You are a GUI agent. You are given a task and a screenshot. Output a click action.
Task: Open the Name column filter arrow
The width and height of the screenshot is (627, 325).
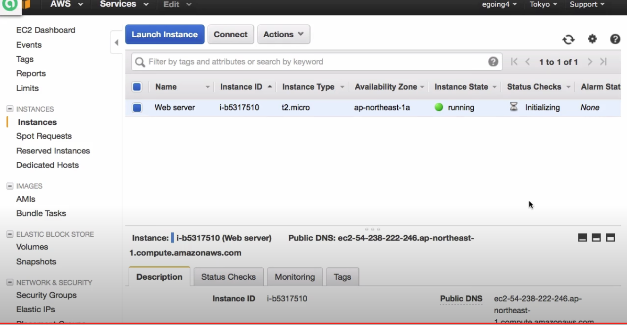pos(208,87)
